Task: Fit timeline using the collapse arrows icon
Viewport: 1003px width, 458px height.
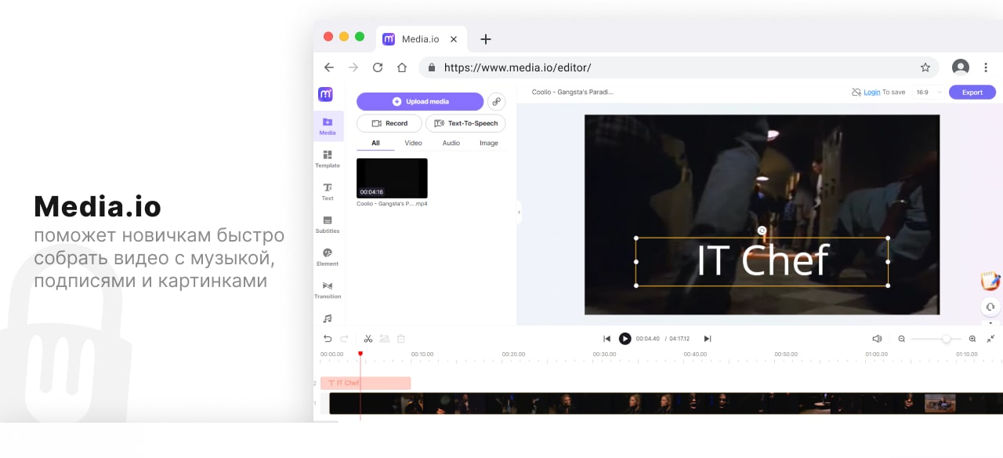Action: pos(990,339)
